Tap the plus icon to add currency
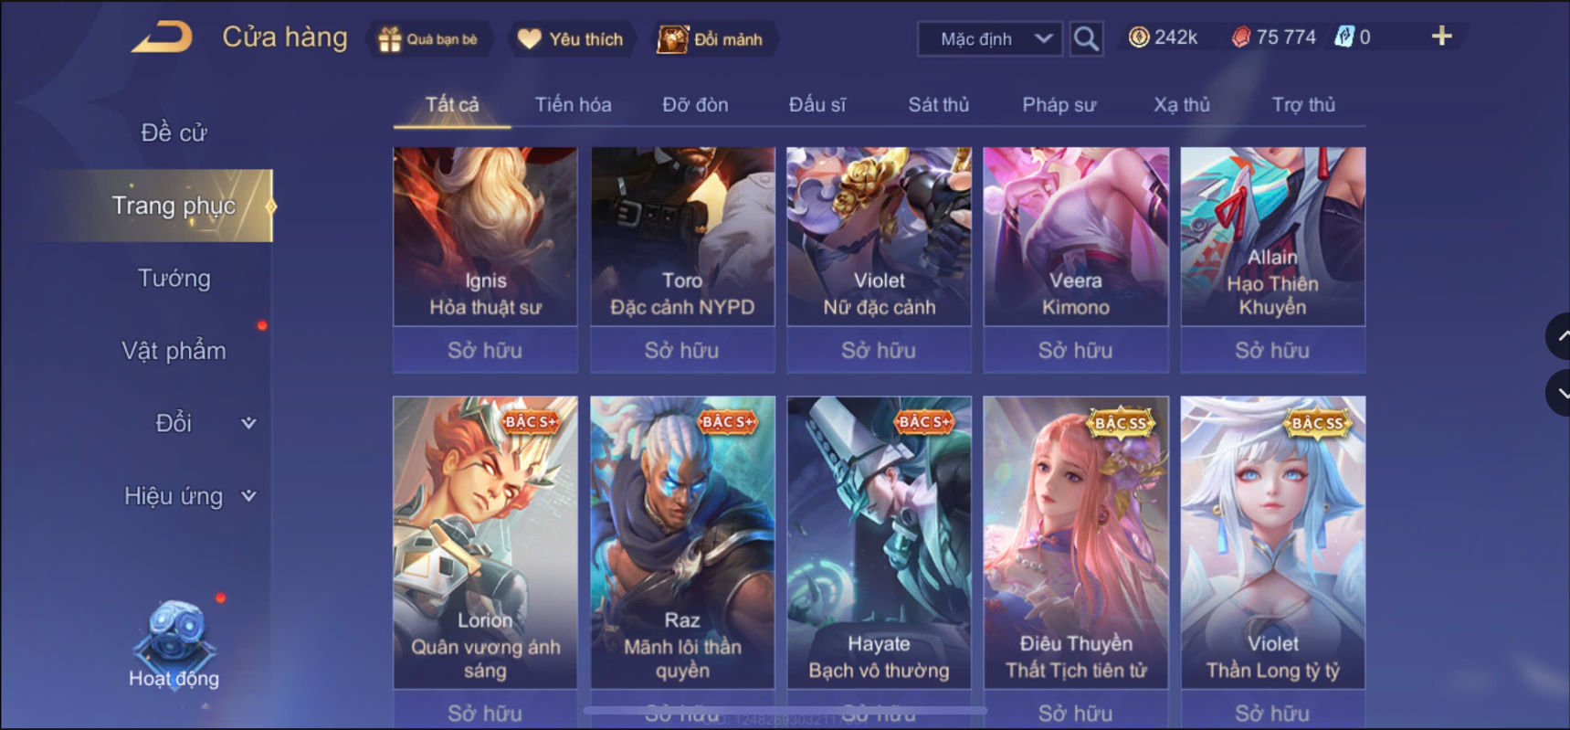This screenshot has height=730, width=1570. tap(1441, 37)
